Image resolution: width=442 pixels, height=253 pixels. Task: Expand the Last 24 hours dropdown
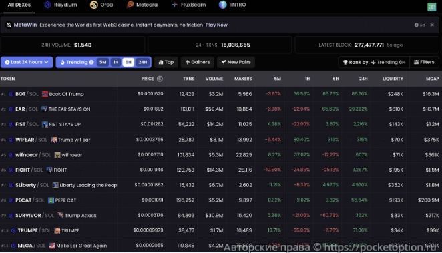point(27,62)
